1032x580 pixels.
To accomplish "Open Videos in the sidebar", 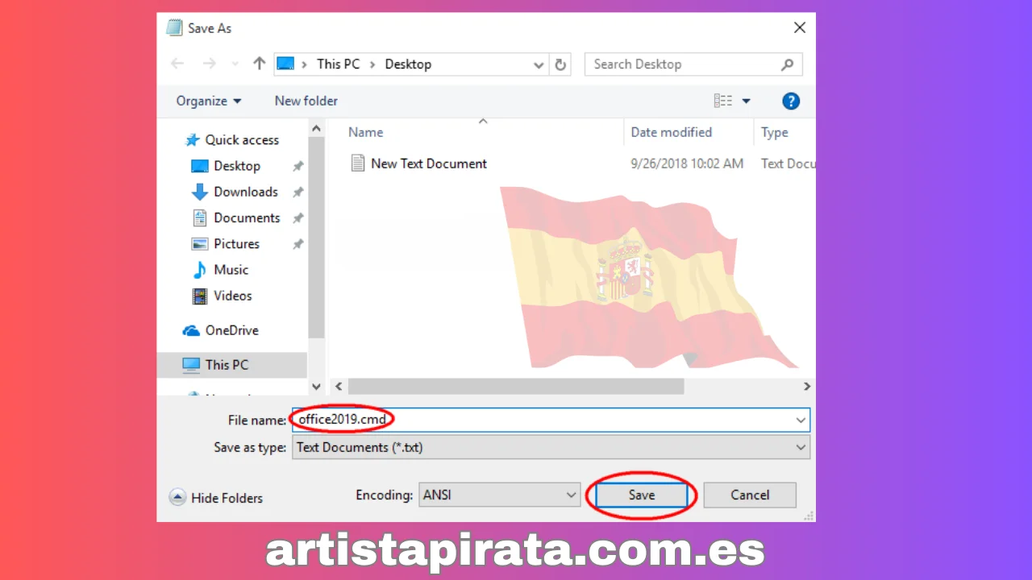I will point(223,296).
